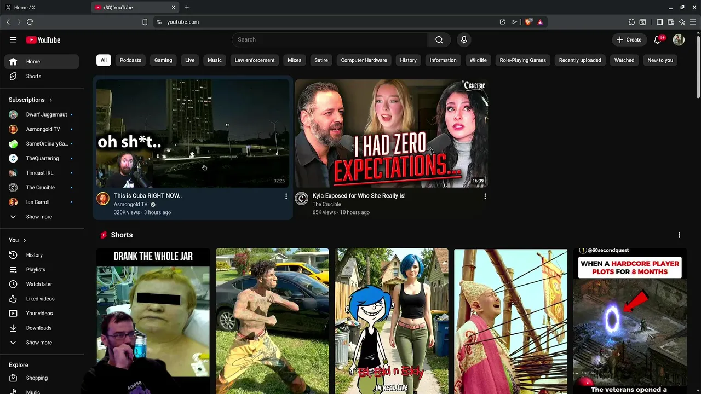The image size is (701, 394).
Task: Open the Asmongold TV subscription in sidebar
Action: point(42,129)
